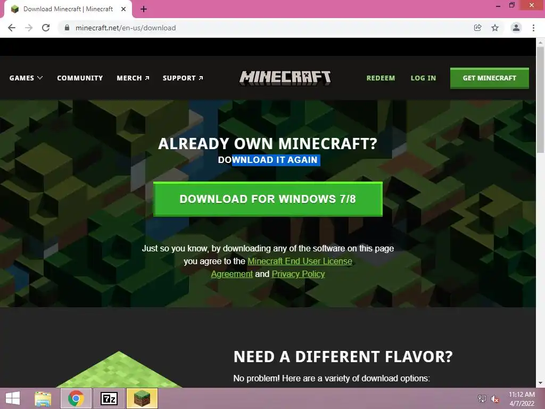545x409 pixels.
Task: Click DOWNLOAD FOR WINDOWS 7/8 button
Action: click(268, 199)
